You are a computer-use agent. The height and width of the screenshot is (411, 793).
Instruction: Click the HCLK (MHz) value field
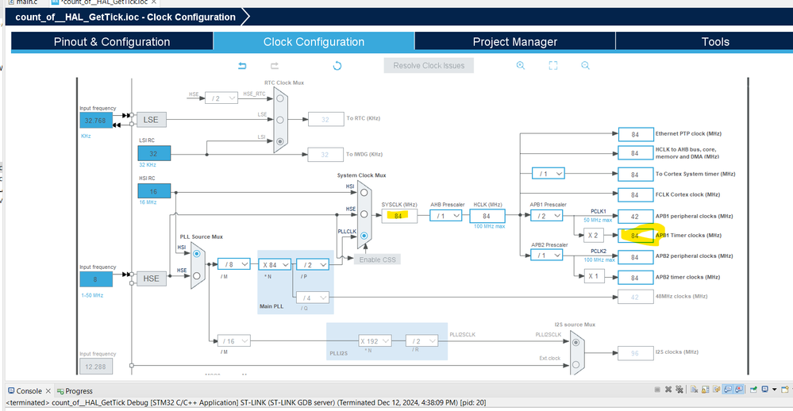tap(487, 216)
